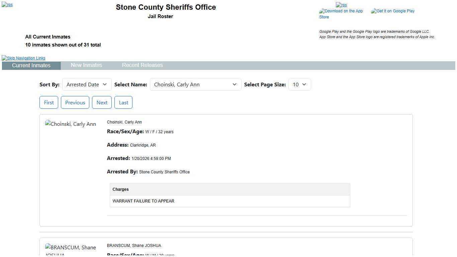Open the Recent Releases tab
Screen dimensions: 457x257
click(142, 65)
